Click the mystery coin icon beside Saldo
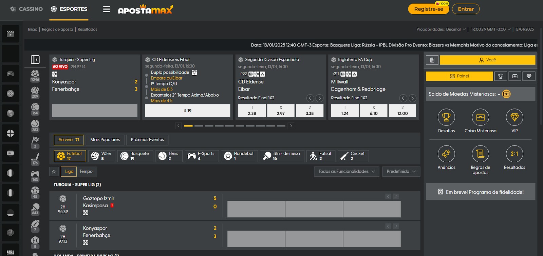The height and width of the screenshot is (256, 543). (506, 94)
